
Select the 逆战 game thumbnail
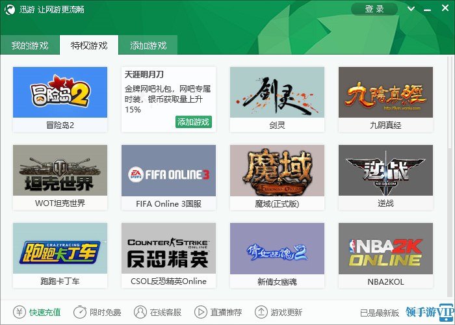point(385,170)
